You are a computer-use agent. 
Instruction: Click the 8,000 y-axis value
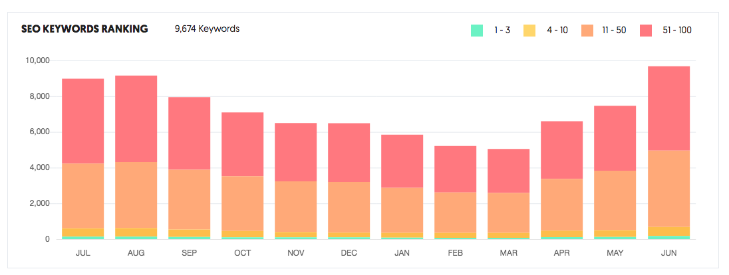coord(39,96)
